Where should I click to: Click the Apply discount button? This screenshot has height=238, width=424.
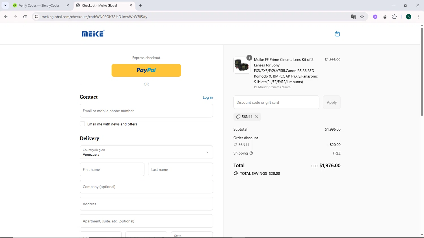pos(332,102)
